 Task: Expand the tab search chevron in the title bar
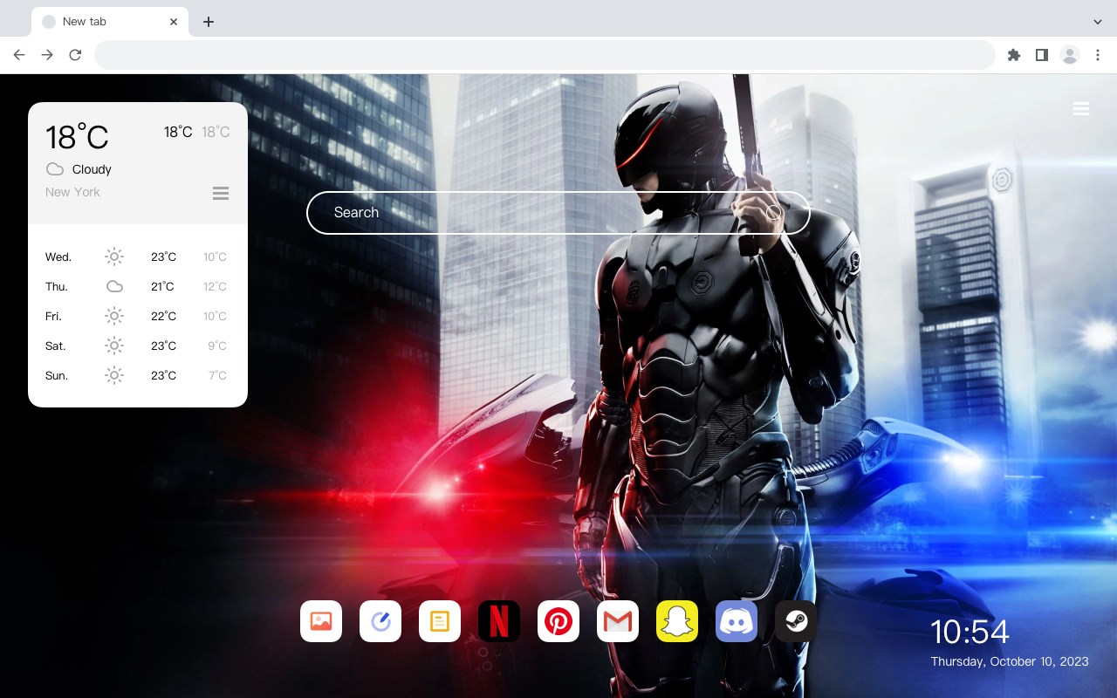tap(1098, 22)
